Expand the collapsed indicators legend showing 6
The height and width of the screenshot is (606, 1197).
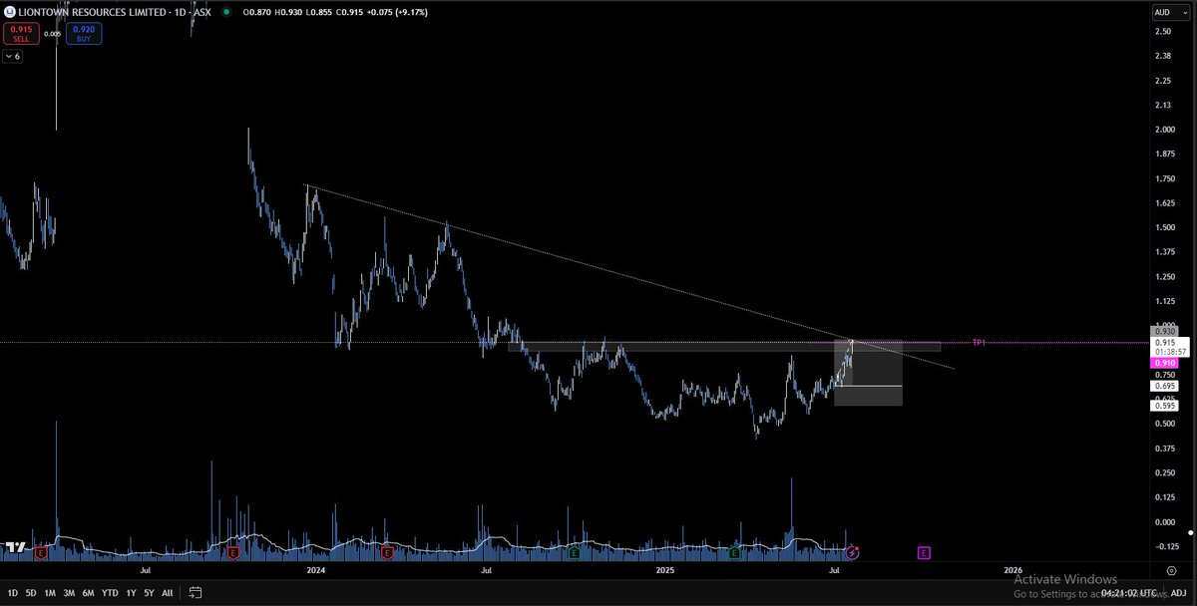pos(12,57)
